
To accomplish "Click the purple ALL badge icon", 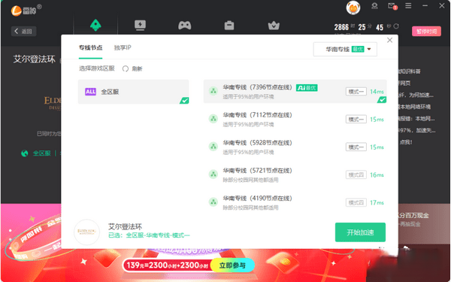I will pos(90,92).
